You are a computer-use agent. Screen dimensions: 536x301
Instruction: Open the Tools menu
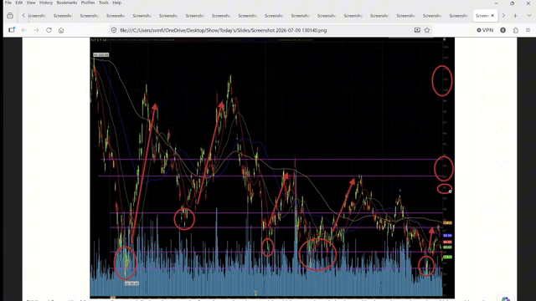click(x=104, y=3)
